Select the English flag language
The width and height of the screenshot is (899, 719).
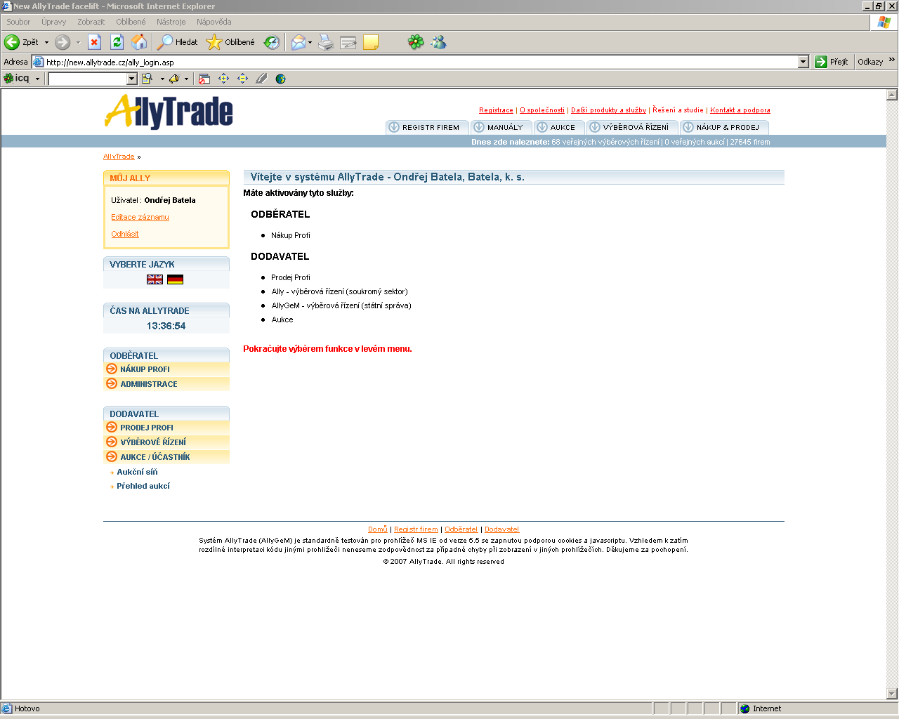(x=155, y=279)
